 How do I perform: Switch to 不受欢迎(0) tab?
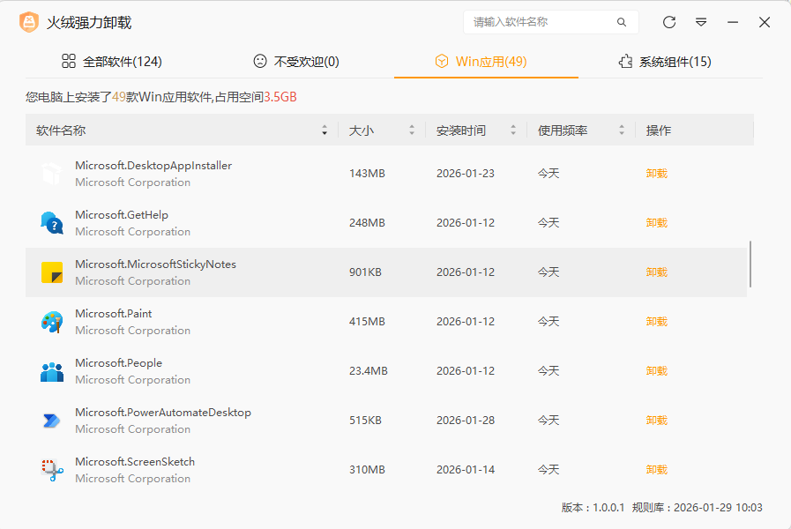[x=295, y=62]
